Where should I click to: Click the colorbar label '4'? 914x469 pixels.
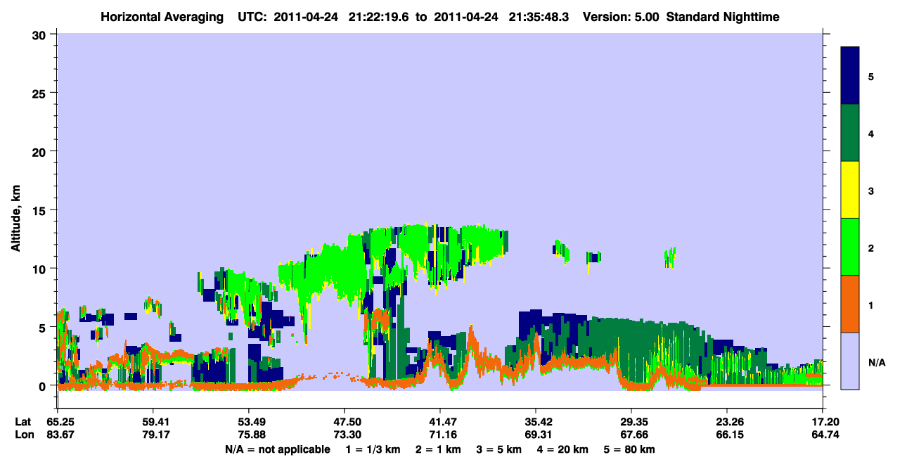point(871,134)
